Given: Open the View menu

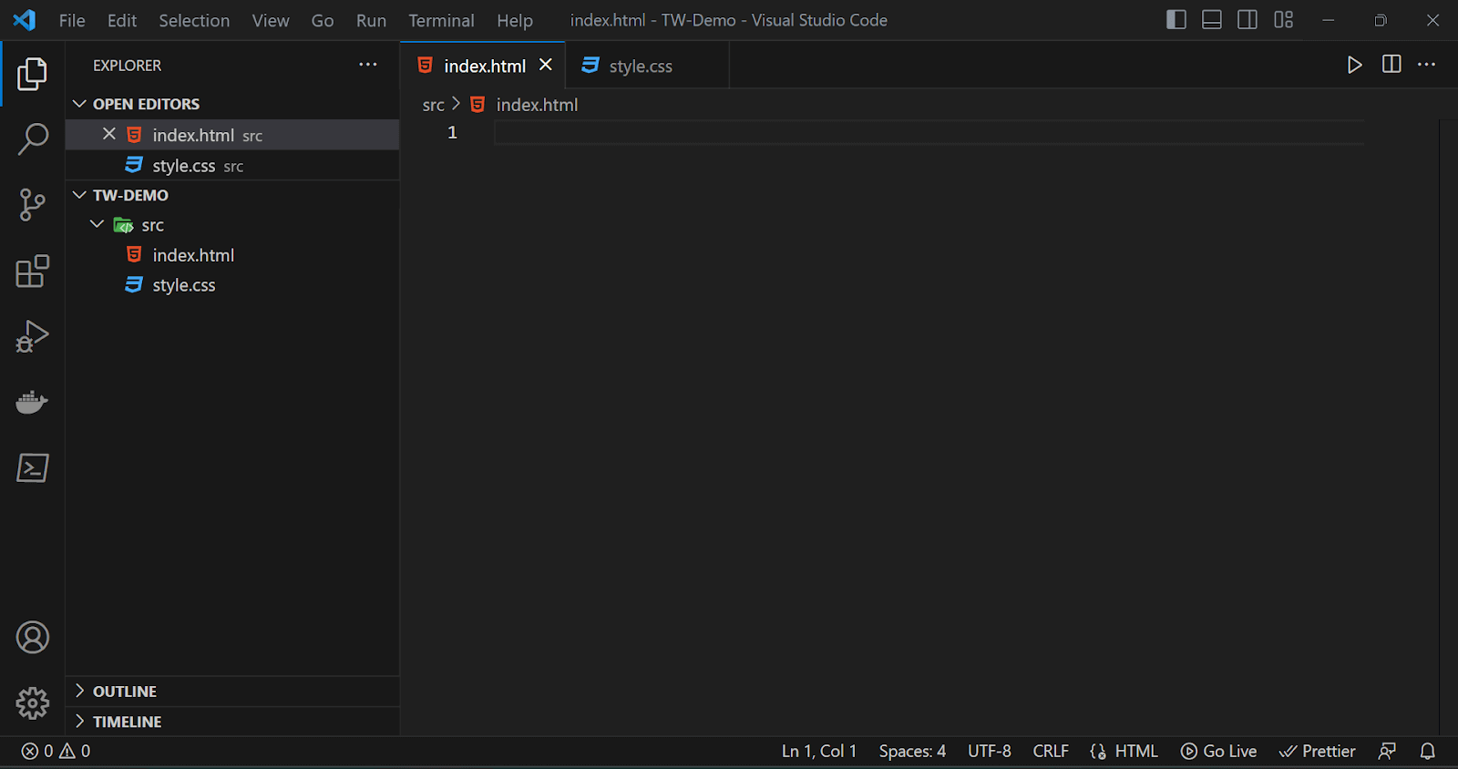Looking at the screenshot, I should click(x=271, y=20).
